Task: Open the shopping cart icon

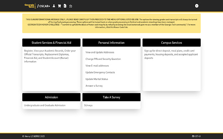Action: click(x=60, y=6)
